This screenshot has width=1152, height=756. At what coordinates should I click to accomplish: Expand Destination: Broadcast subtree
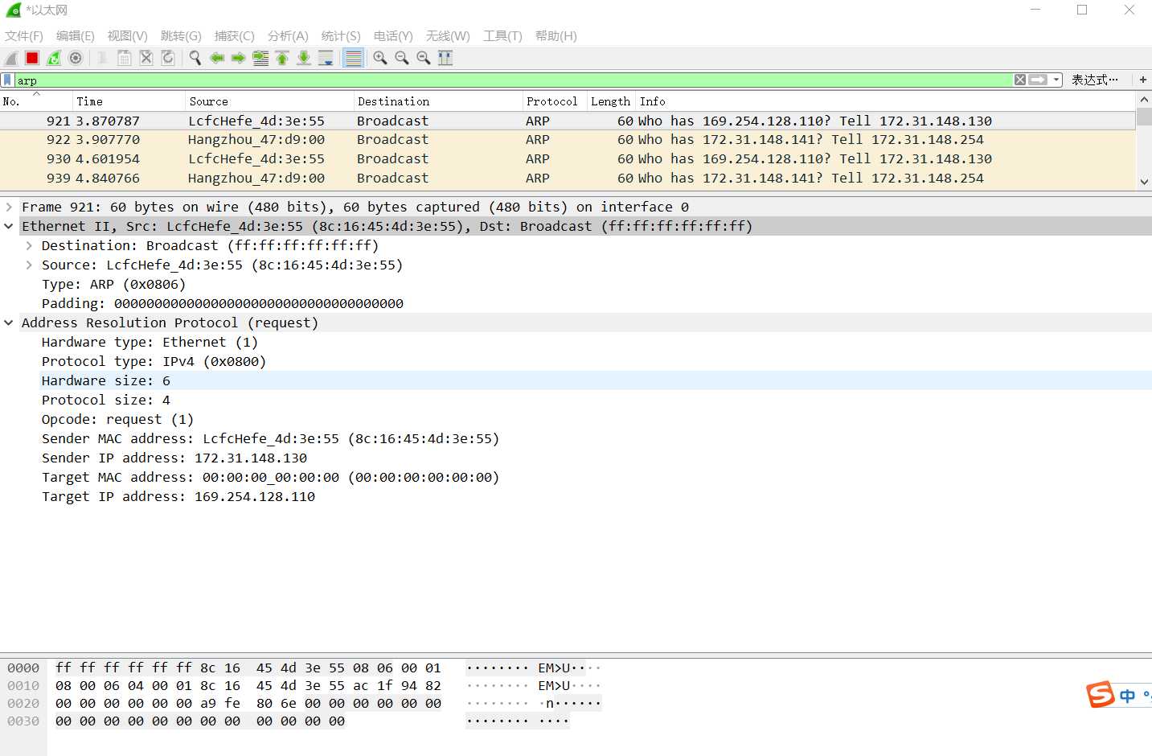point(29,245)
